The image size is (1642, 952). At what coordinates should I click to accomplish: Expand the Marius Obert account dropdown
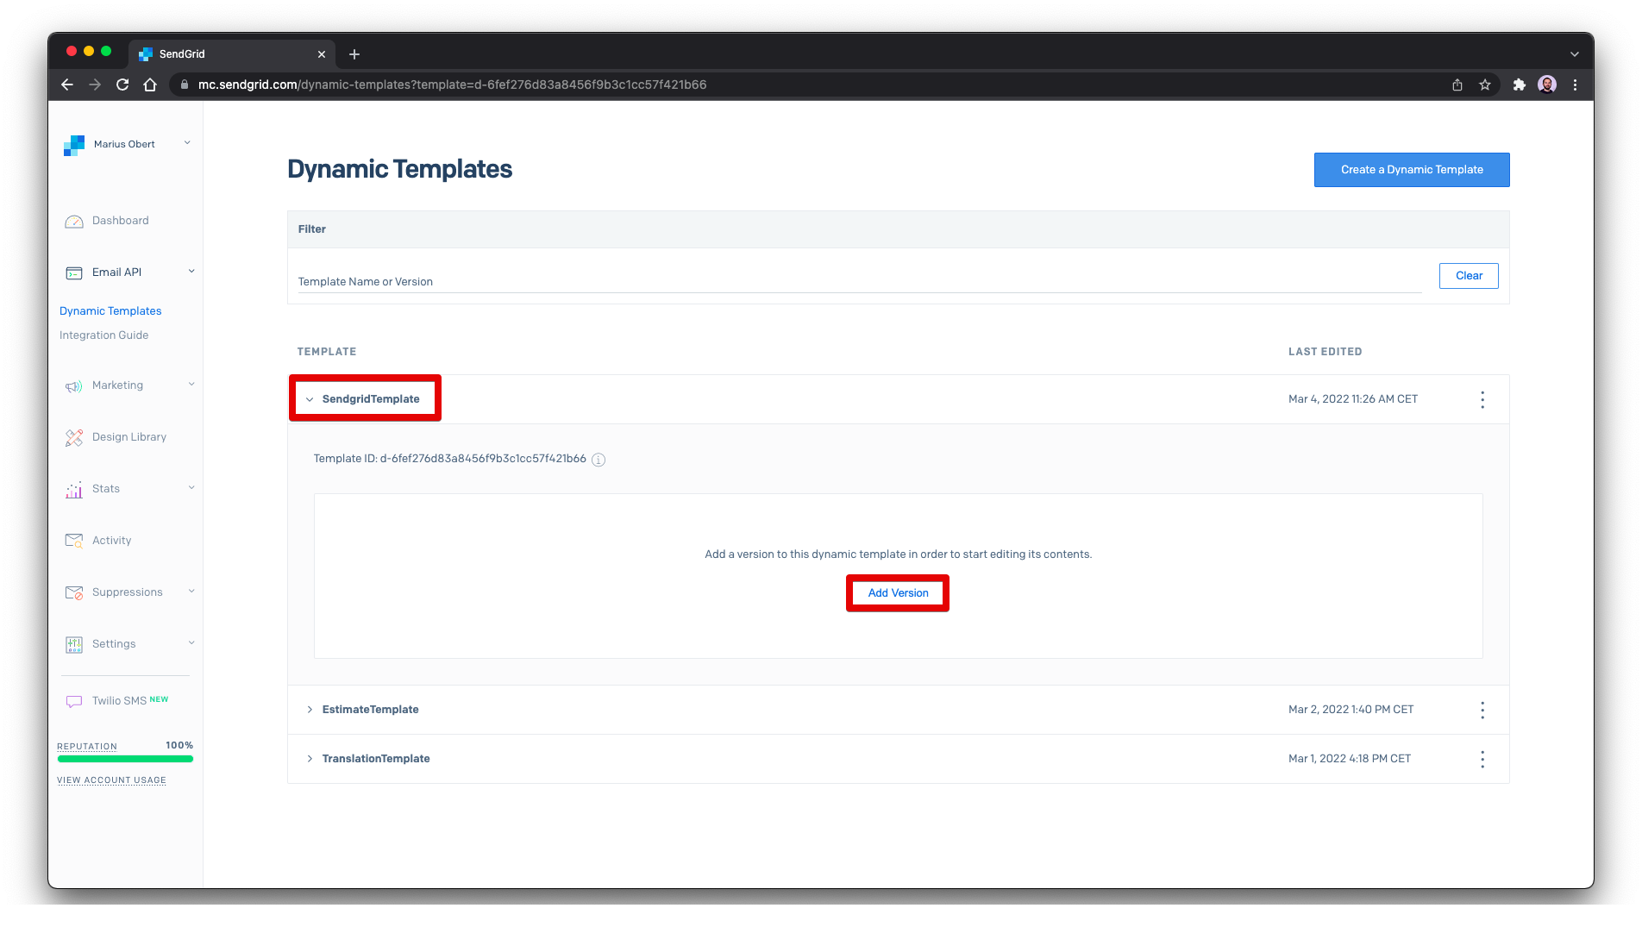click(x=187, y=143)
